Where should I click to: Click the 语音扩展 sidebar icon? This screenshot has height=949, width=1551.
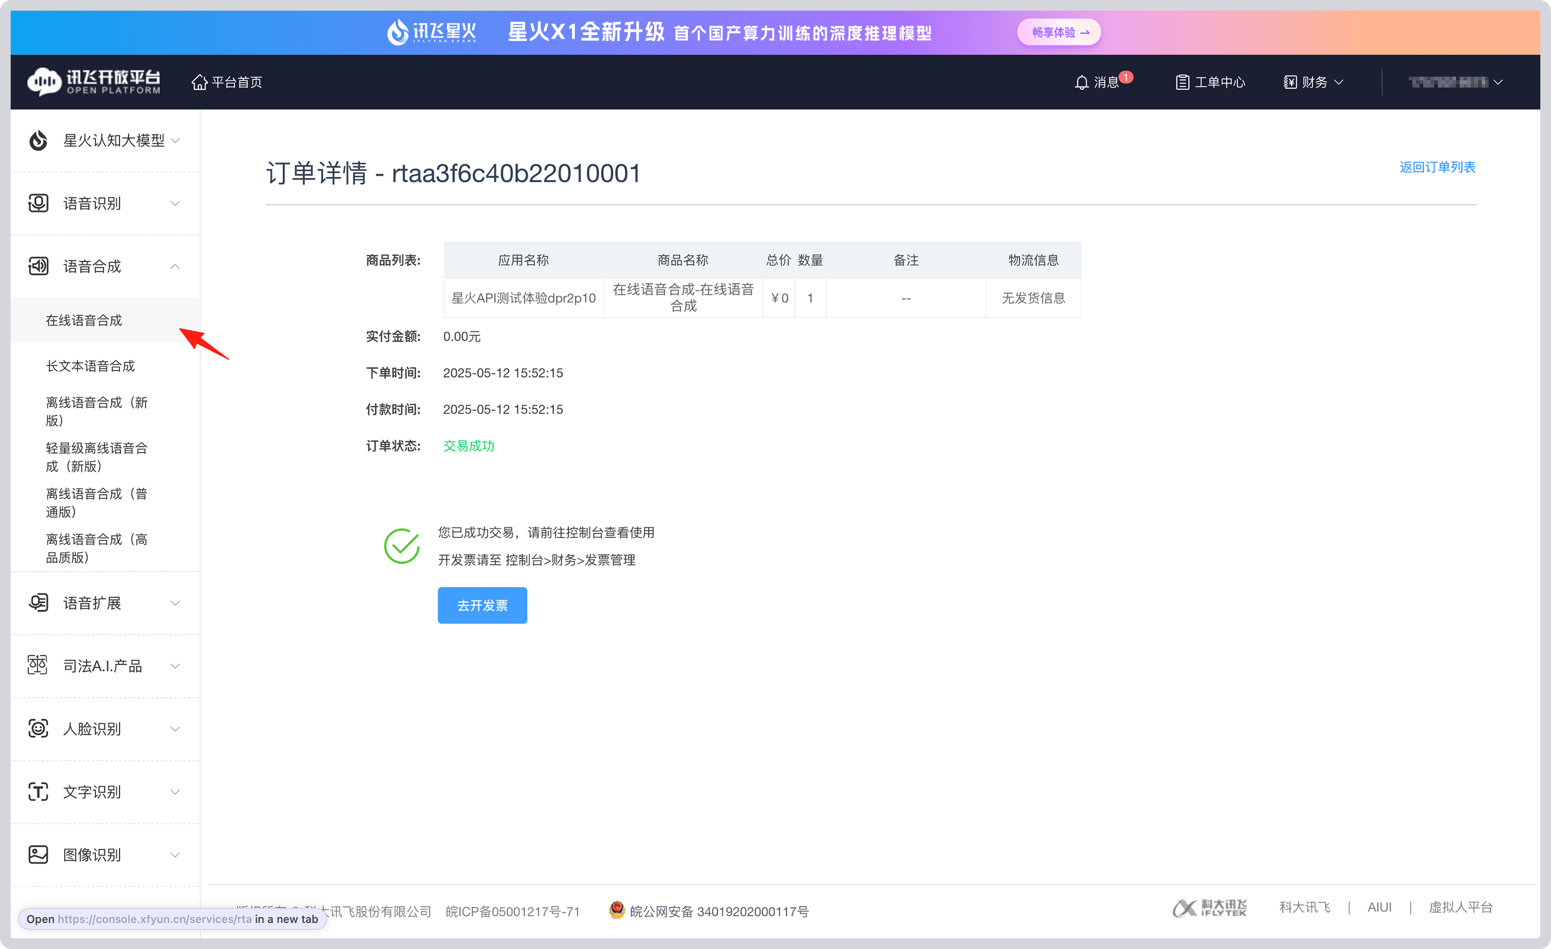point(38,603)
